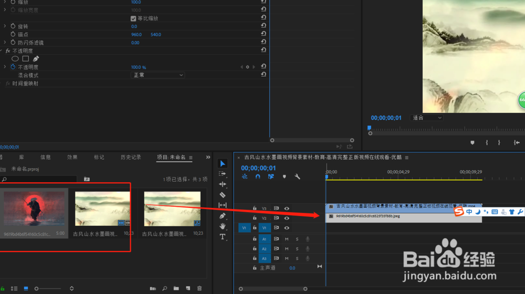
Task: Toggle nest sequence insert icon in timeline
Action: coord(245,176)
